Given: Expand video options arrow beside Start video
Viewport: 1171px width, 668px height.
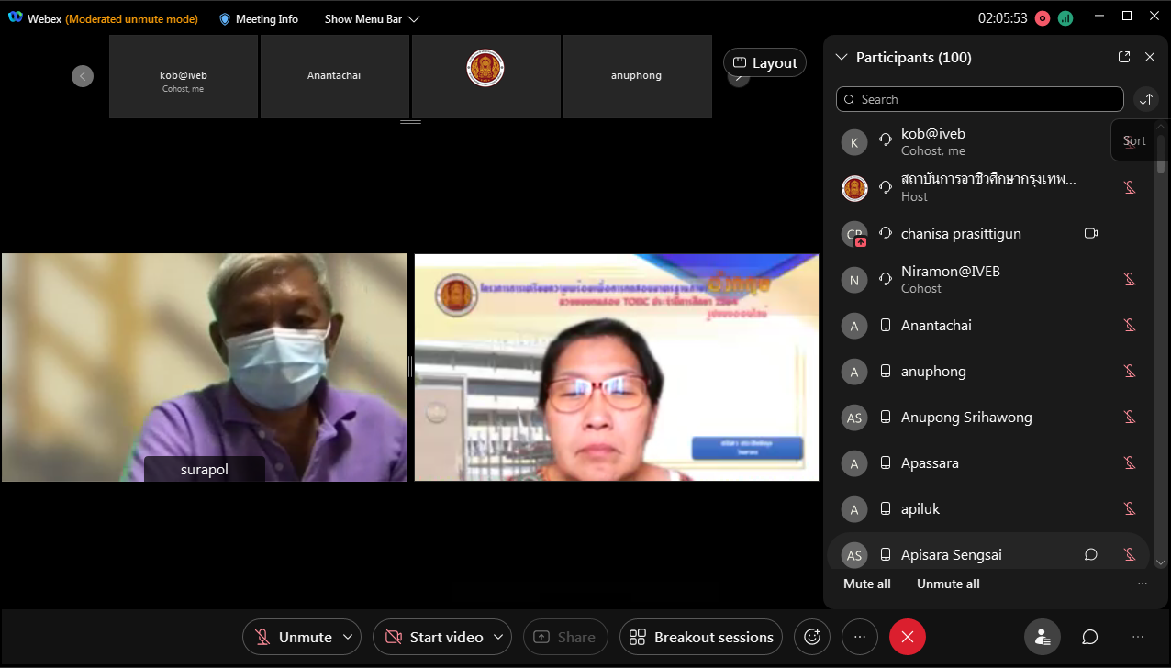Looking at the screenshot, I should click(x=498, y=637).
